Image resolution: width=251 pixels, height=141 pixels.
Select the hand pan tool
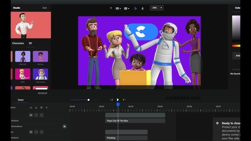(142, 8)
